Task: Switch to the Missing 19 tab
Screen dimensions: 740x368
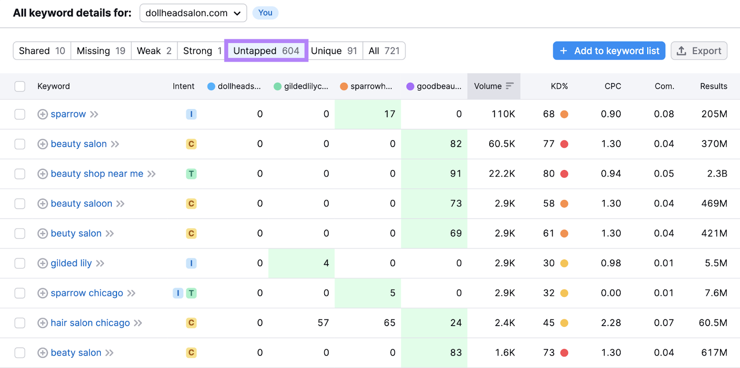Action: click(101, 51)
